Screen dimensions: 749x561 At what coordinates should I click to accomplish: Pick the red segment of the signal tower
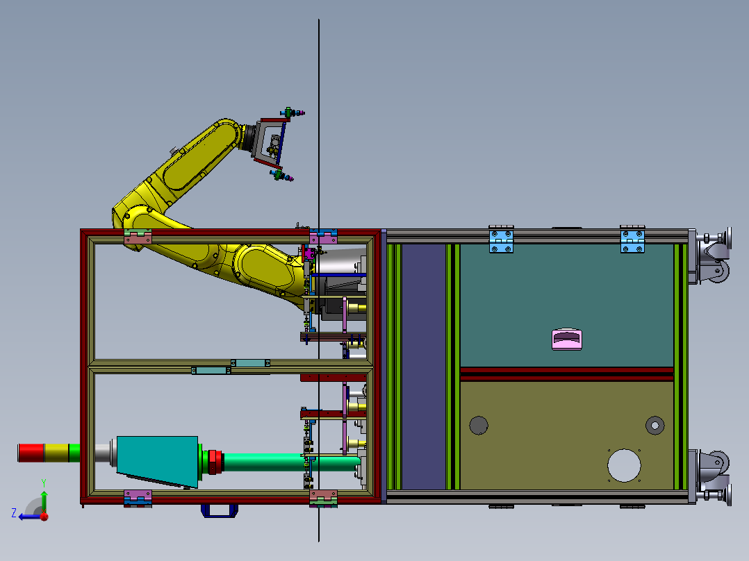tap(31, 453)
